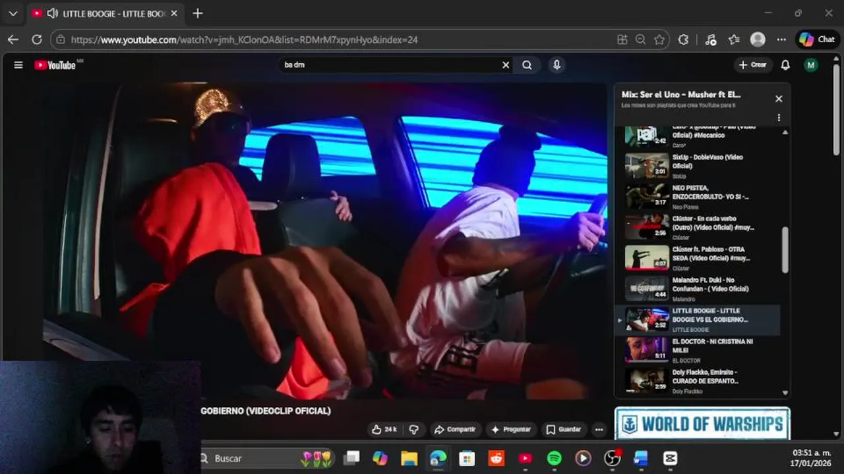Open Microsoft Store from taskbar
The image size is (844, 474).
[467, 458]
